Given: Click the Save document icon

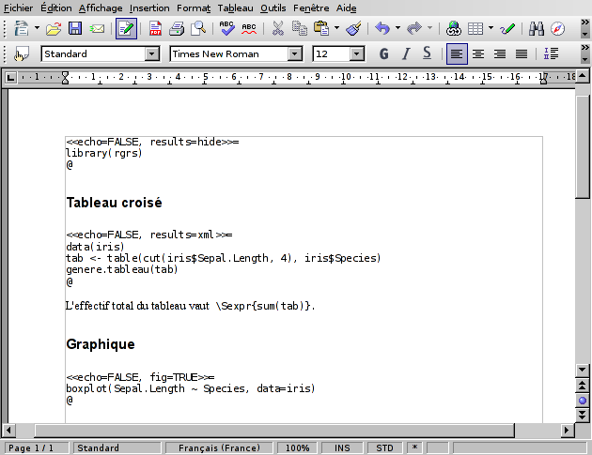Looking at the screenshot, I should [x=75, y=28].
